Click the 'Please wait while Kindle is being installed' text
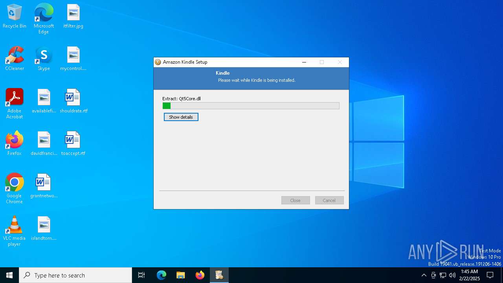 click(257, 80)
